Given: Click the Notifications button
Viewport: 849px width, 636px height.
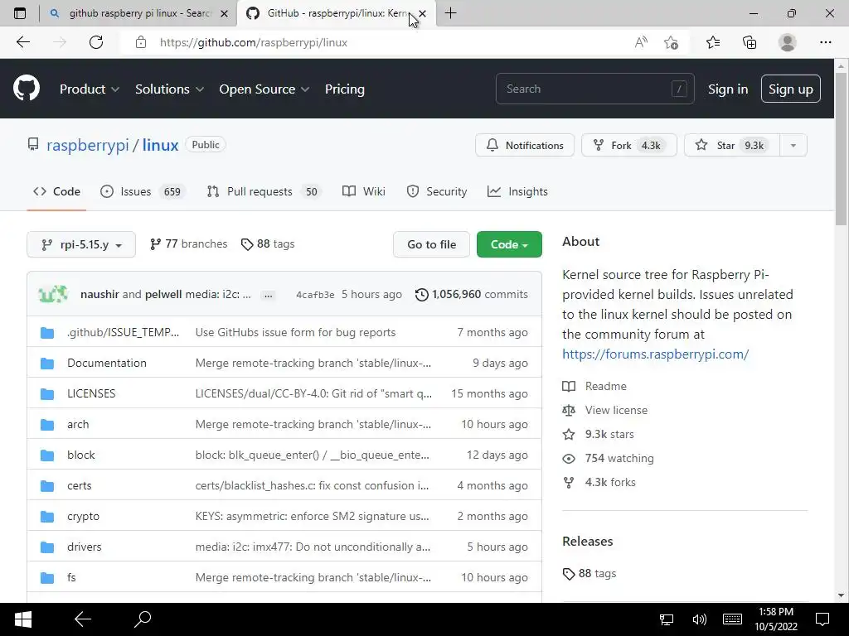Looking at the screenshot, I should (525, 146).
